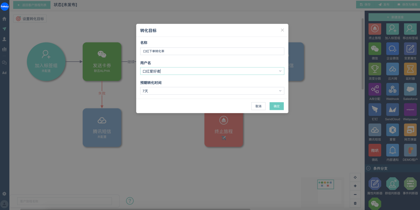This screenshot has width=420, height=210.
Task: Collapse the 条件分支 section
Action: (368, 168)
